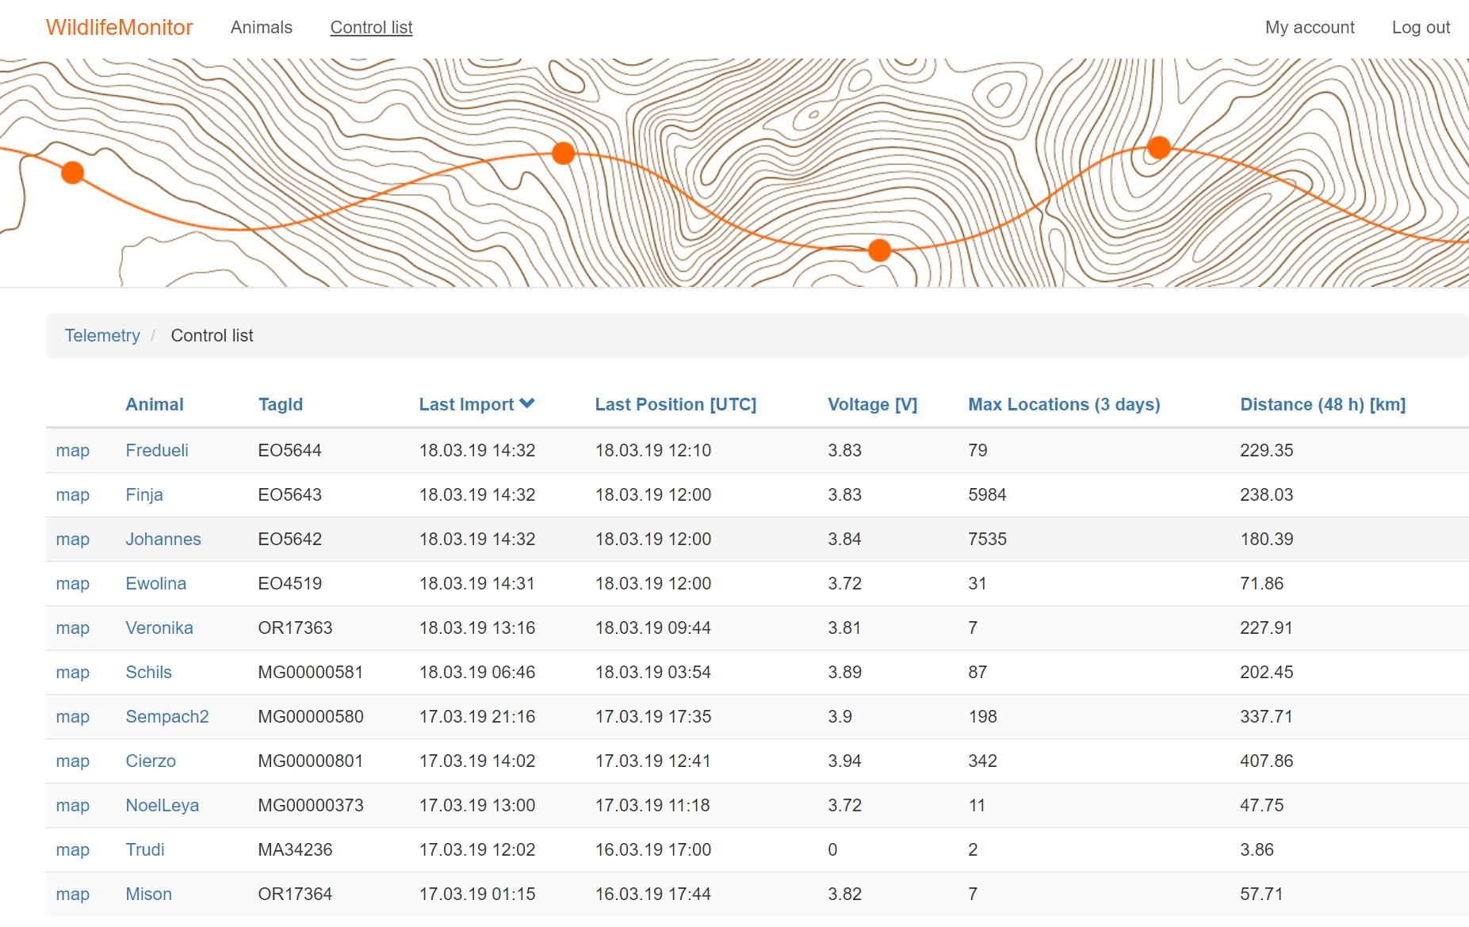View details for Cierzo
The height and width of the screenshot is (927, 1469).
(151, 761)
